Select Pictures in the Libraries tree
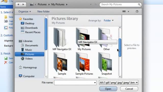The image size is (163, 92). [x=30, y=54]
